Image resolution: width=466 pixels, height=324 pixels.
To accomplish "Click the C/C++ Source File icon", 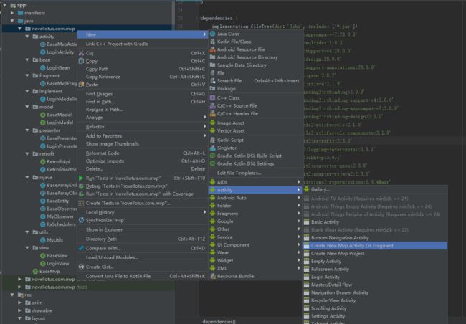I will click(x=212, y=105).
